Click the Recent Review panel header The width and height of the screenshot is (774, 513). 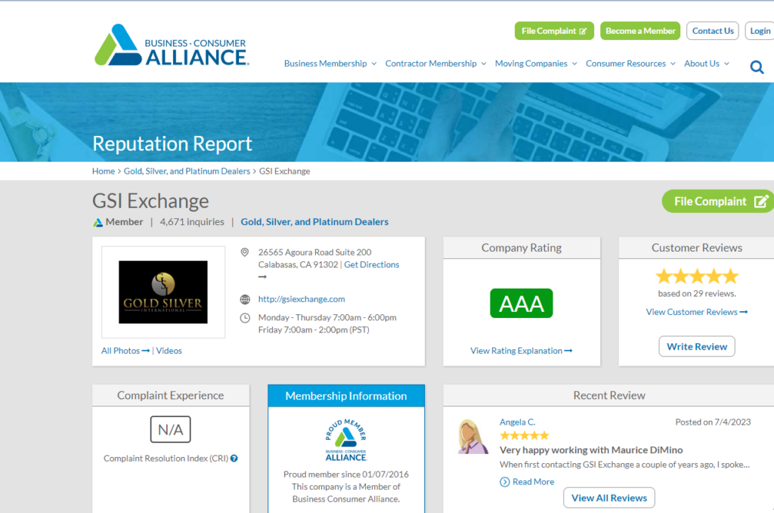[609, 396]
